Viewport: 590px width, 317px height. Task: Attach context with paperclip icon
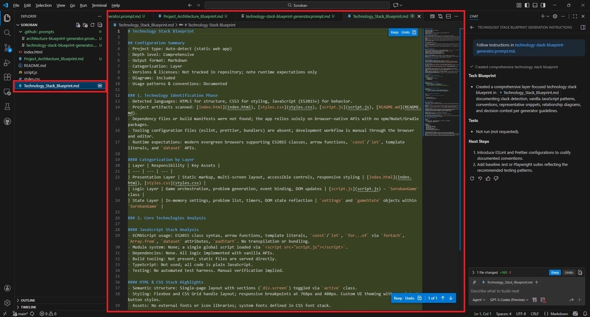click(474, 283)
